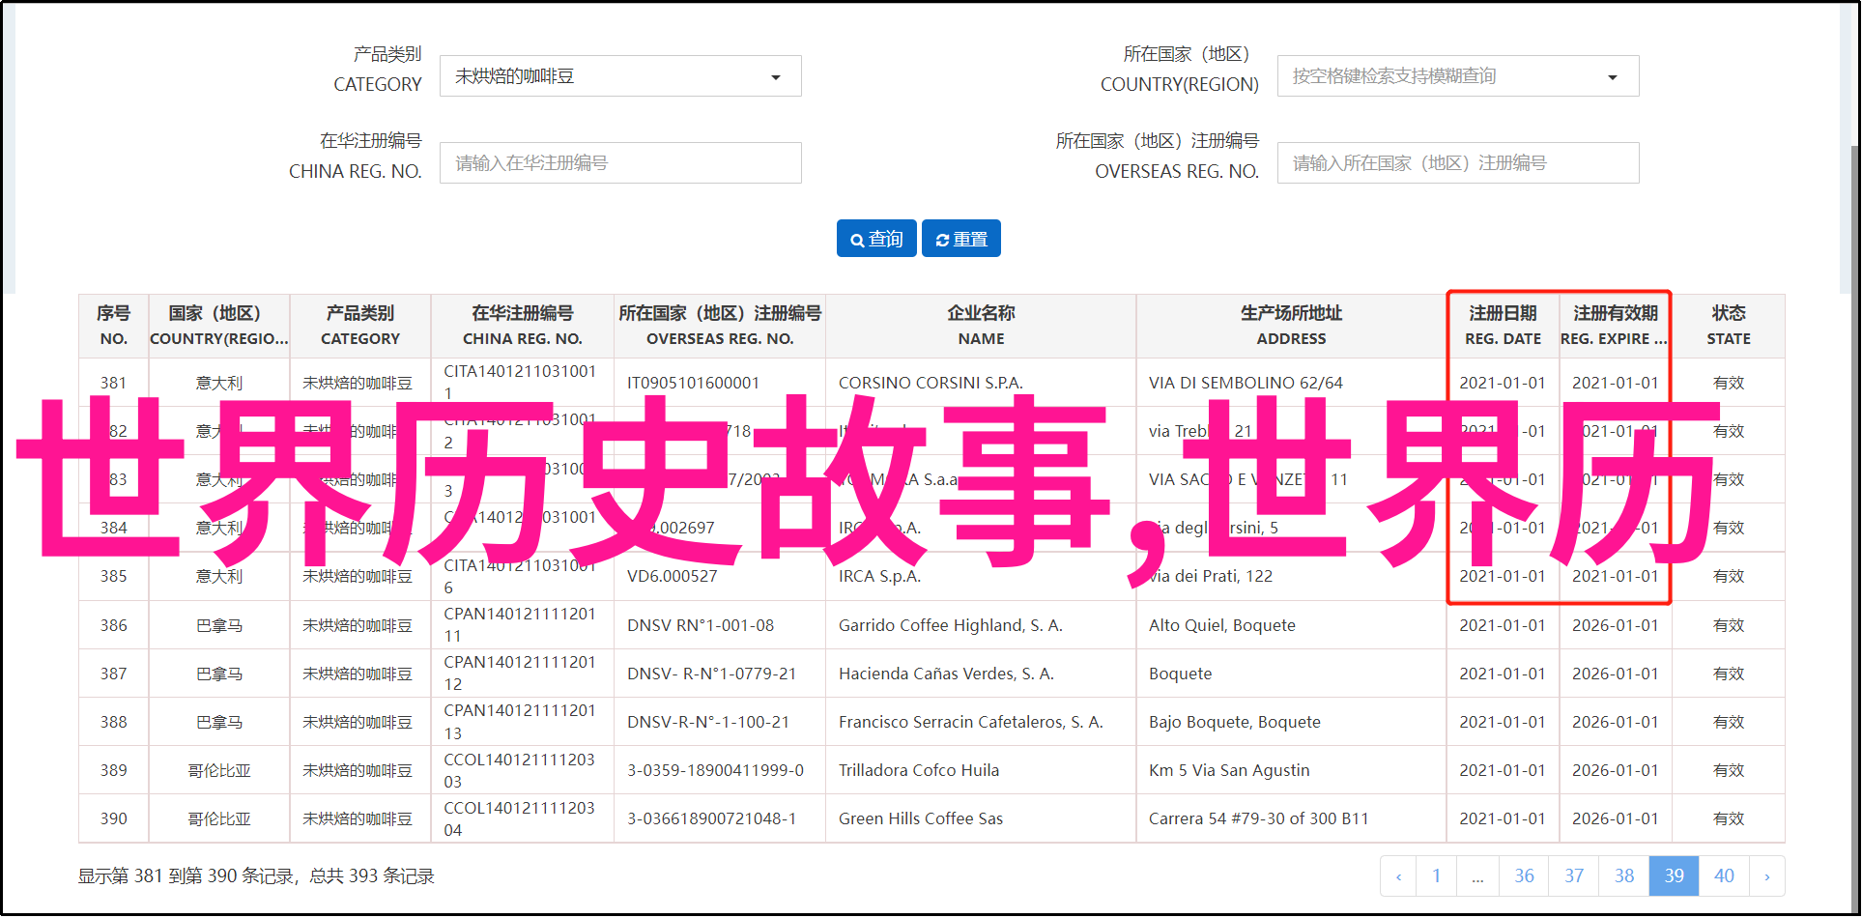The image size is (1862, 918).
Task: Open page 40 in pagination
Action: tap(1725, 876)
